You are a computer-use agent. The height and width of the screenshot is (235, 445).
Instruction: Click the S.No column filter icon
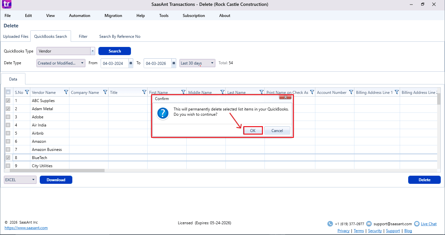pos(27,92)
